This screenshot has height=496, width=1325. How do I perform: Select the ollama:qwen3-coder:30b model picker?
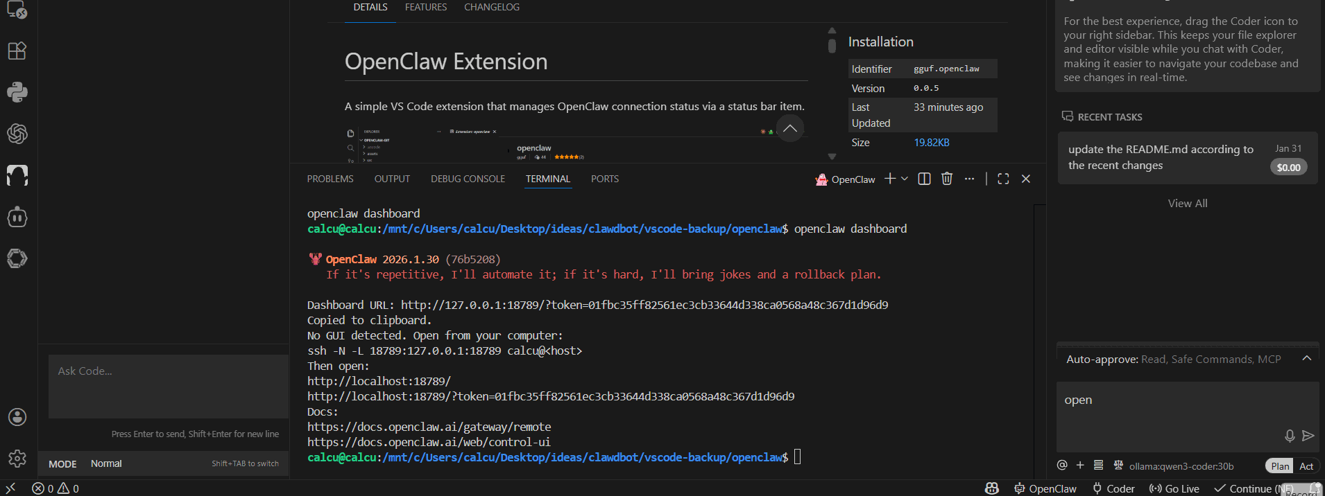(1181, 466)
